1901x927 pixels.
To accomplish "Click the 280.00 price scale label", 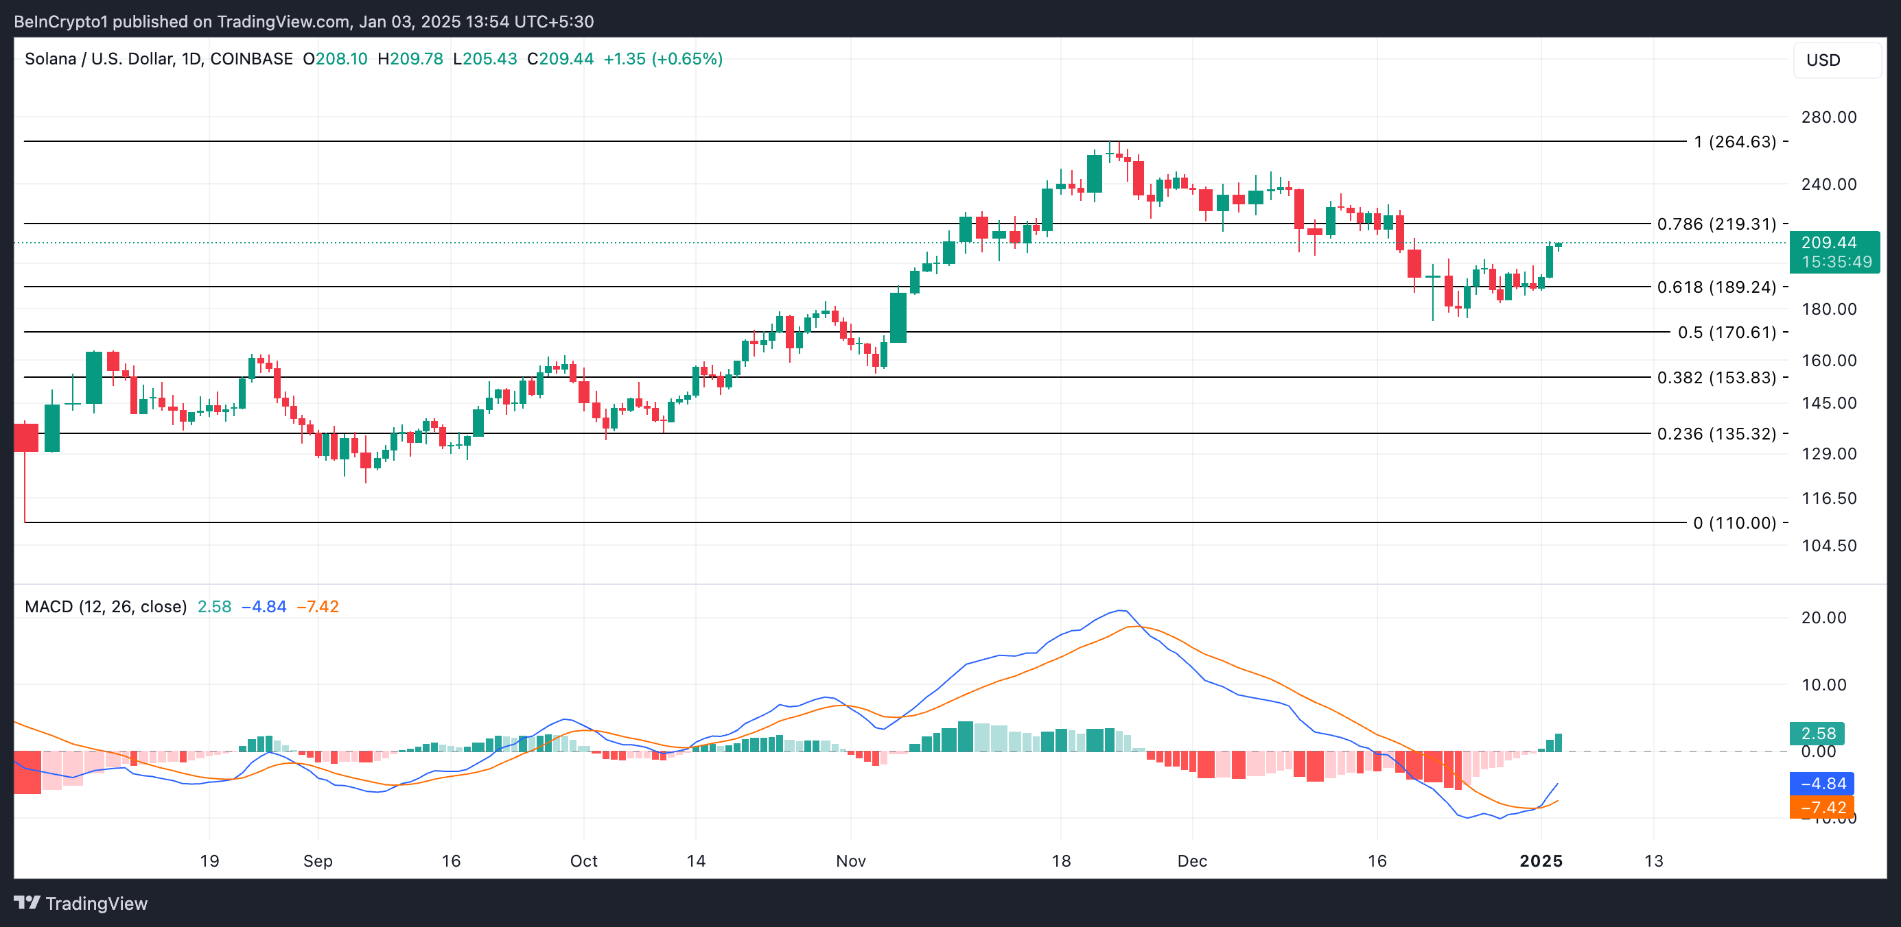I will point(1828,117).
